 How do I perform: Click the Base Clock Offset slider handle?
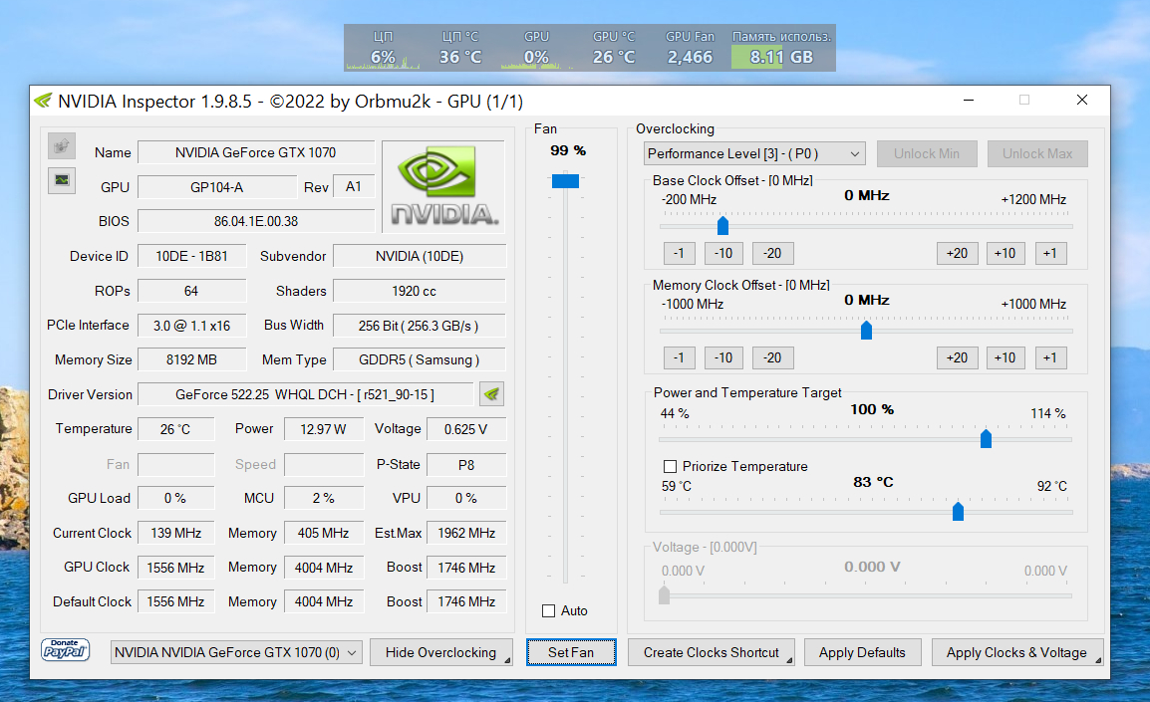point(723,226)
